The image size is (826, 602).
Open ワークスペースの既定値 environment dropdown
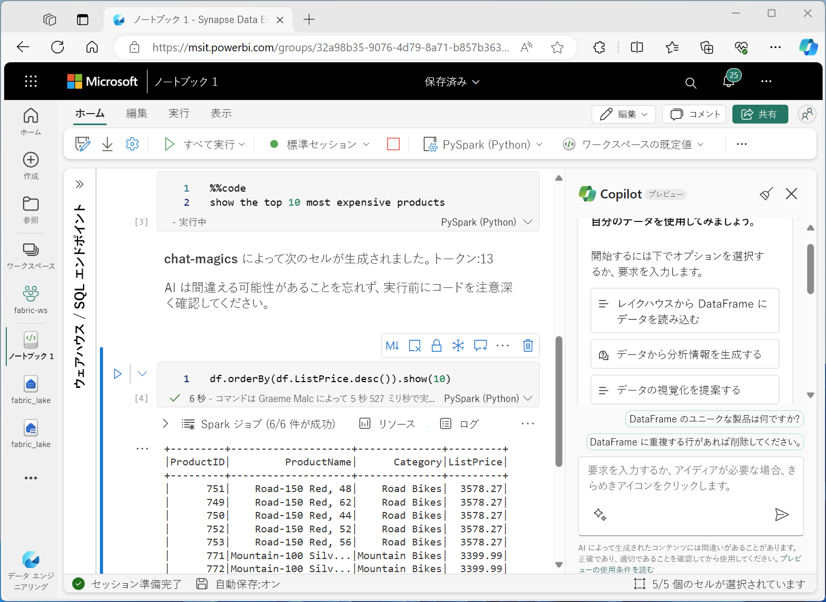click(633, 144)
